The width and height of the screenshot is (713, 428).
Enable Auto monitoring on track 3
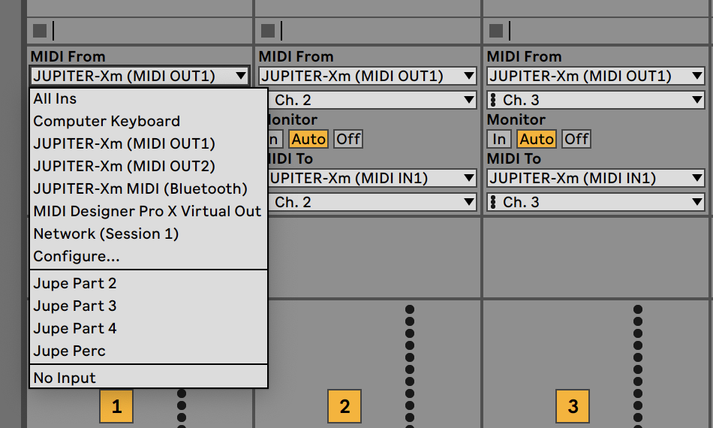pos(537,139)
